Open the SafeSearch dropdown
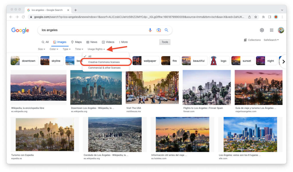The width and height of the screenshot is (293, 172). point(271,40)
